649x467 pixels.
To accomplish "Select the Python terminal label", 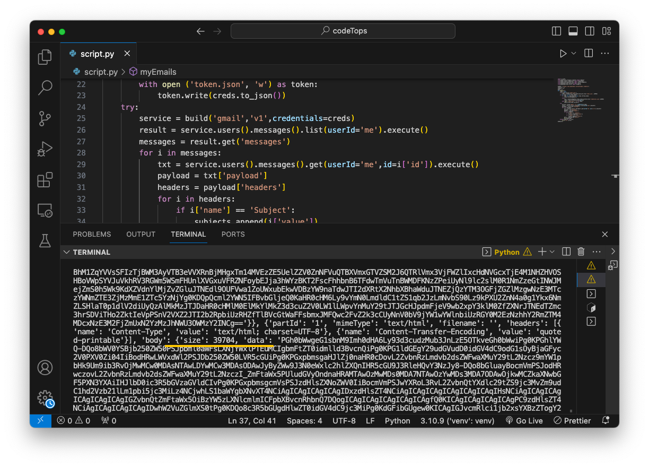I will 507,252.
